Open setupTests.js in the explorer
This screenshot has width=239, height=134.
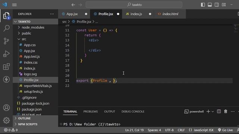(x=35, y=92)
